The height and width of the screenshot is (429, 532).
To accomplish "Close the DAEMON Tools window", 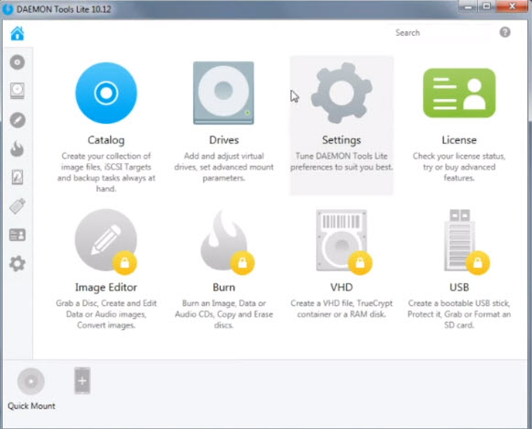I will [513, 6].
